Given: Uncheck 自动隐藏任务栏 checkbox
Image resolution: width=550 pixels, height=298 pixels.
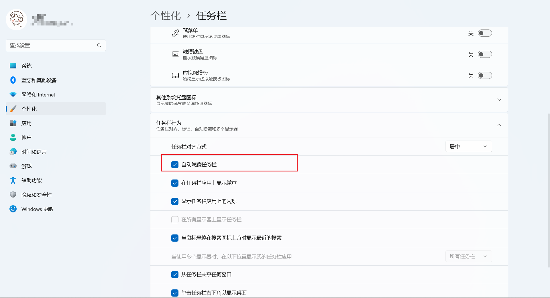Looking at the screenshot, I should (175, 165).
